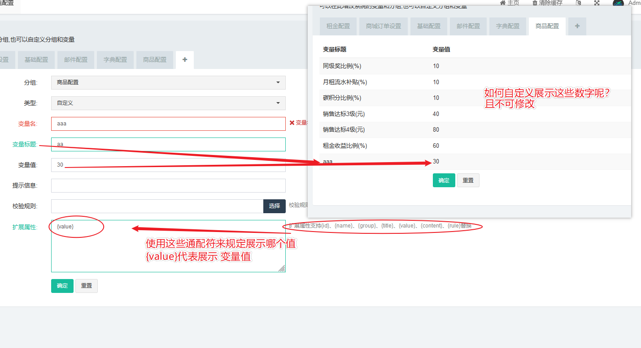
Task: Click the red delete cross beside 变量名 field
Action: point(292,124)
